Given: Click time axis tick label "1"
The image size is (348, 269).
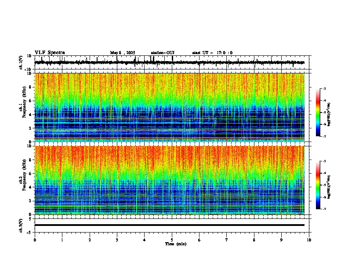Looking at the screenshot, I should [x=62, y=240].
